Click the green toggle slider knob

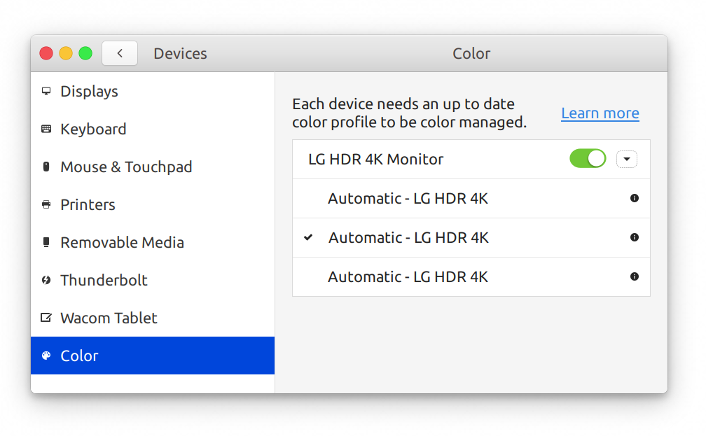[595, 158]
